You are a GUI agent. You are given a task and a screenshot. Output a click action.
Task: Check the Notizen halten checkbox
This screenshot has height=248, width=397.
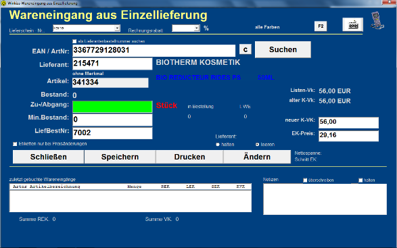pos(360,180)
